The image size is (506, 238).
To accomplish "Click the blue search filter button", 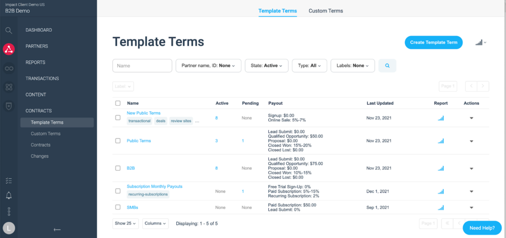I will click(387, 65).
